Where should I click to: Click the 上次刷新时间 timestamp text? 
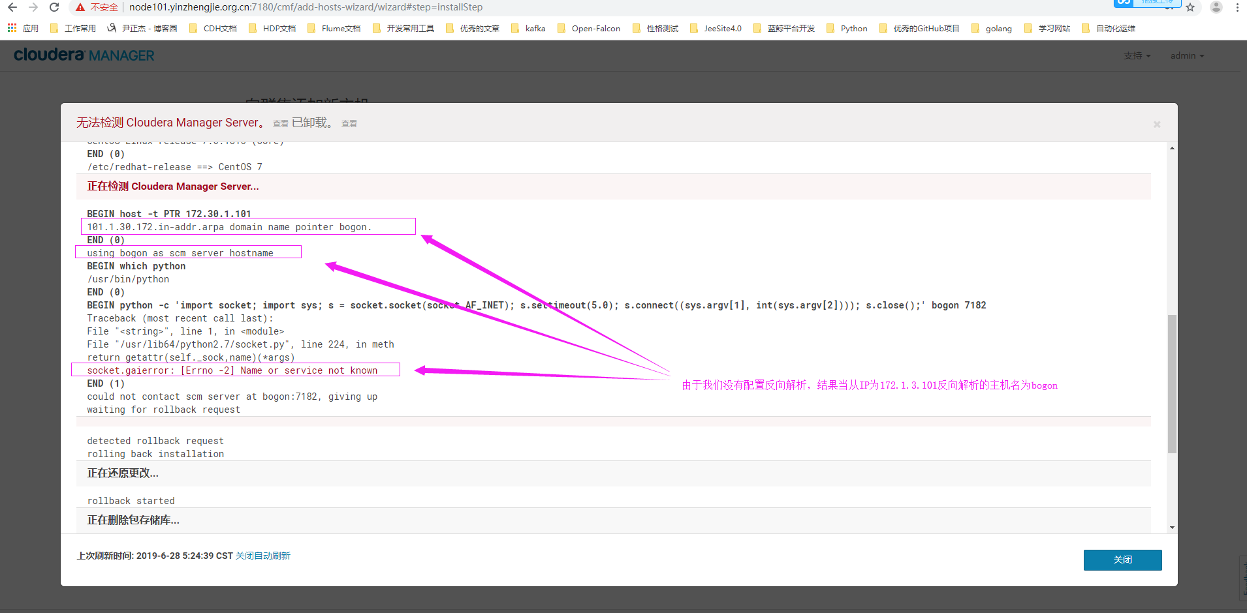155,556
